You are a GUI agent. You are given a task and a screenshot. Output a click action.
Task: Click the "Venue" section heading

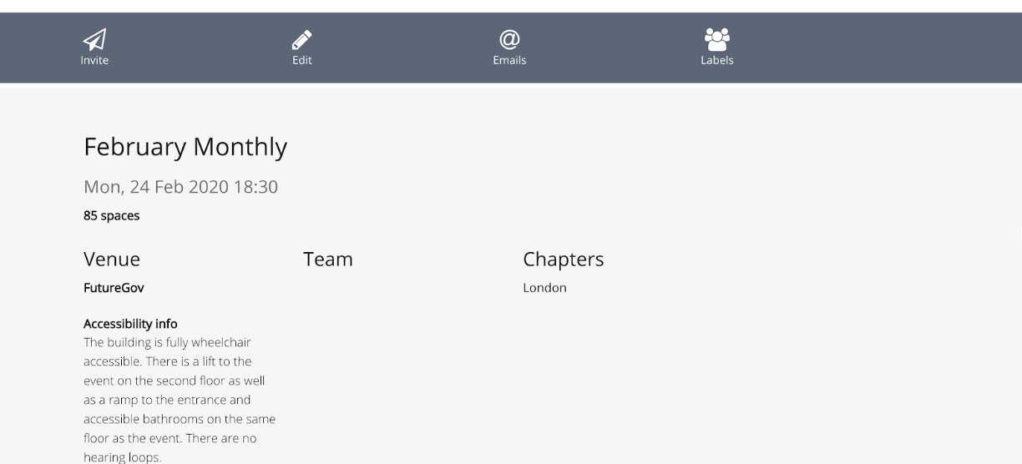(112, 260)
